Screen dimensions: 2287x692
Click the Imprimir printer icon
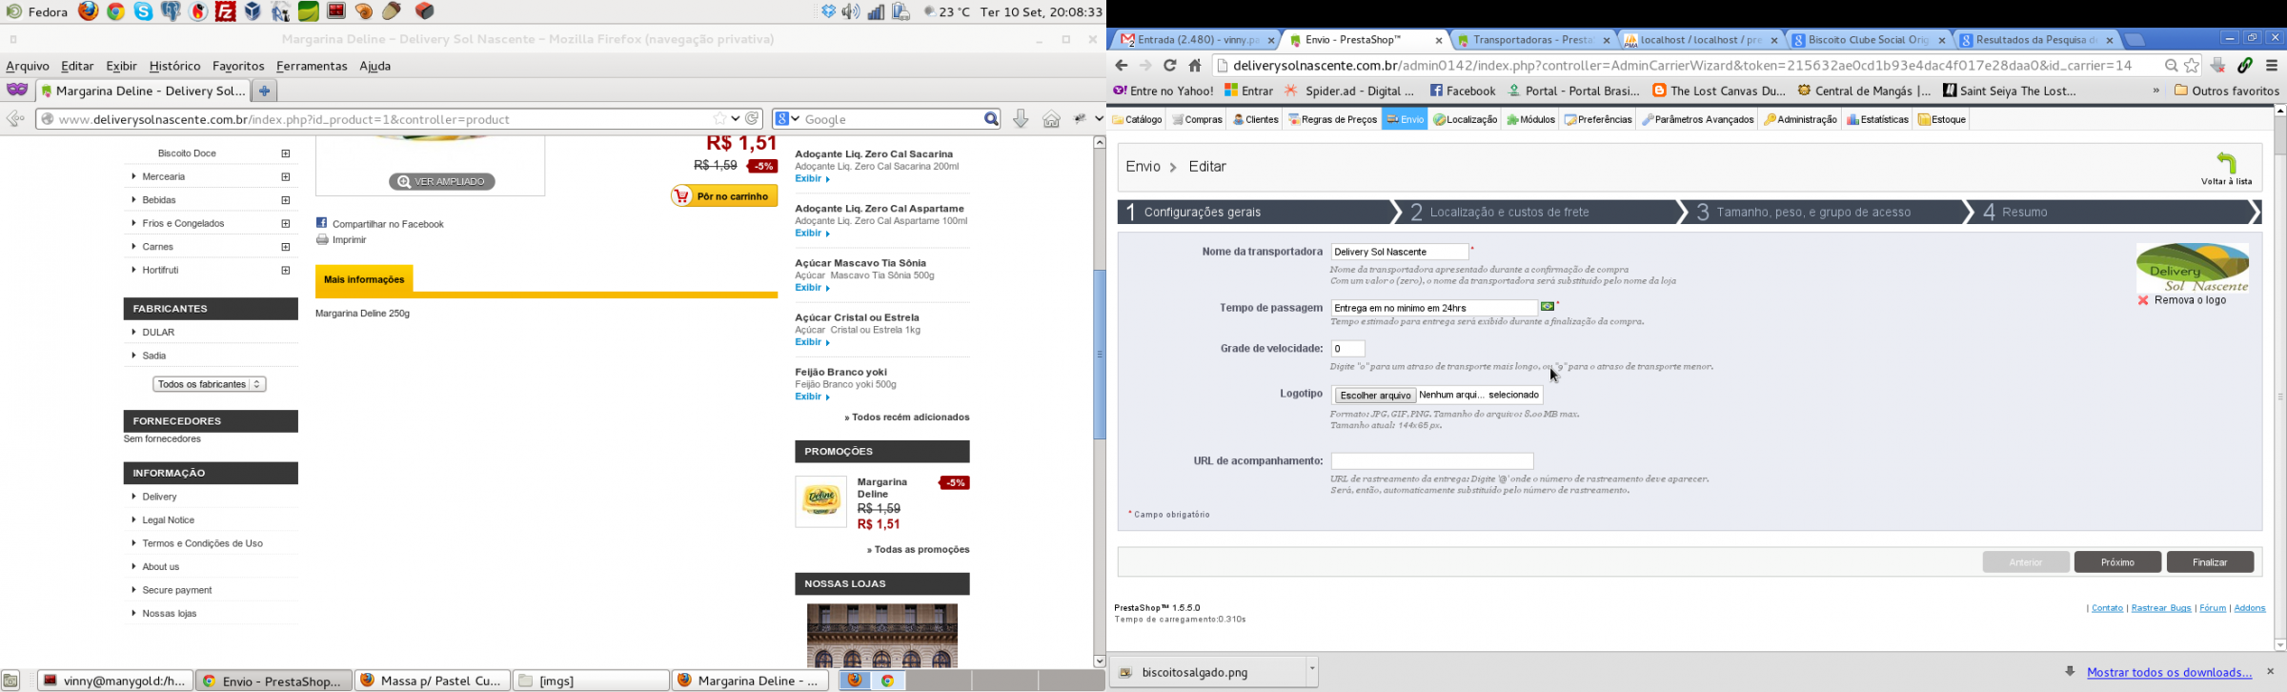click(322, 239)
